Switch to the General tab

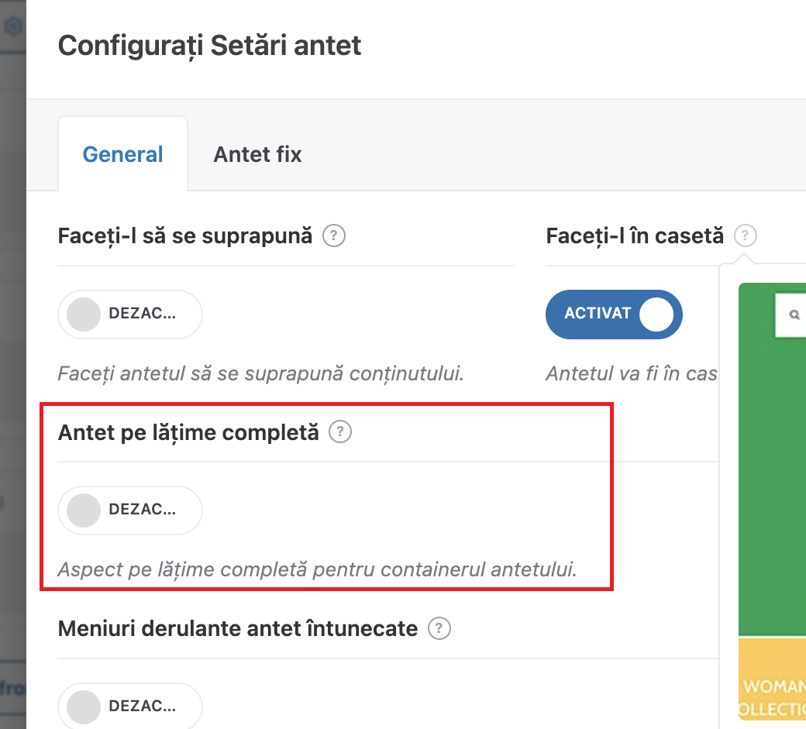pos(123,154)
